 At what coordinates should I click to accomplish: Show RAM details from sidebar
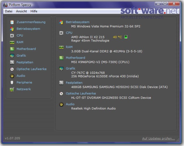(20, 42)
